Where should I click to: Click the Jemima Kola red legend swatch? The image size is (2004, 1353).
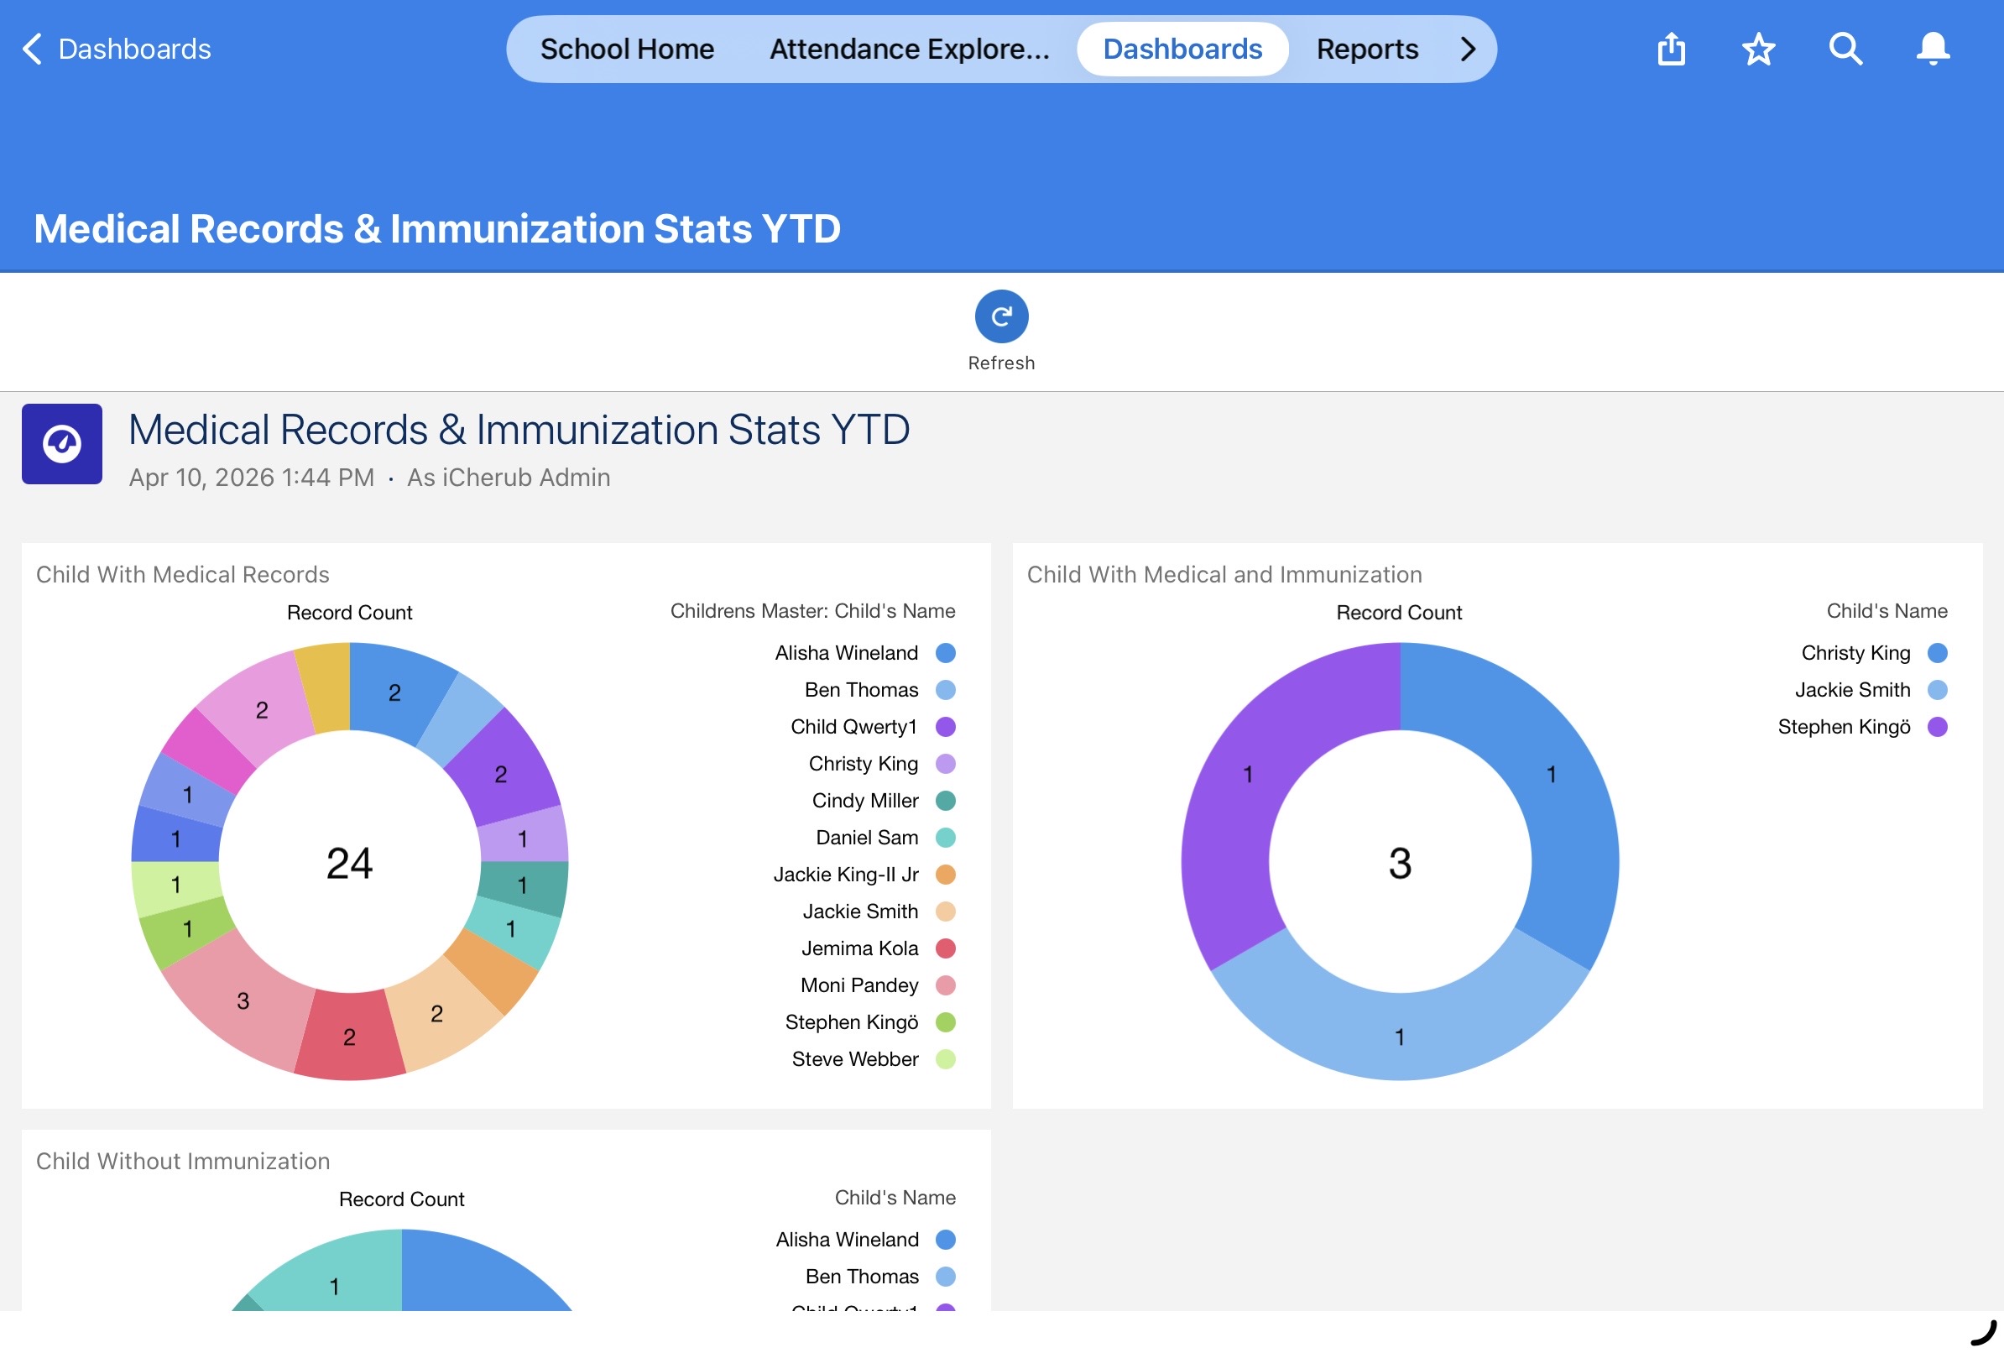[x=945, y=948]
